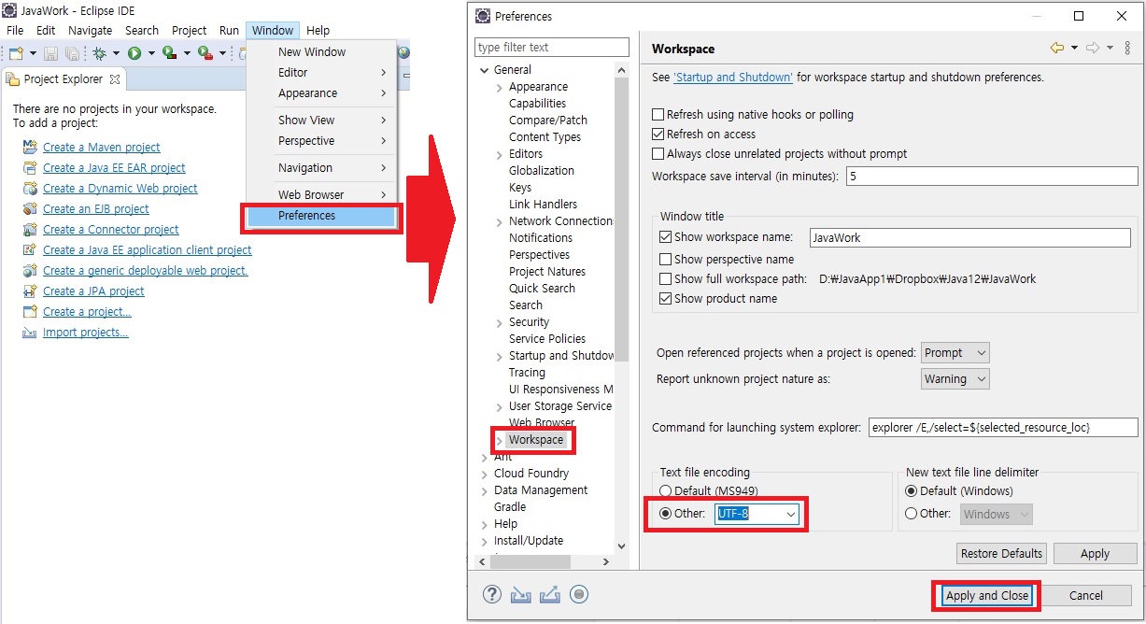Click Create a Maven project link
The image size is (1146, 624).
(x=101, y=147)
